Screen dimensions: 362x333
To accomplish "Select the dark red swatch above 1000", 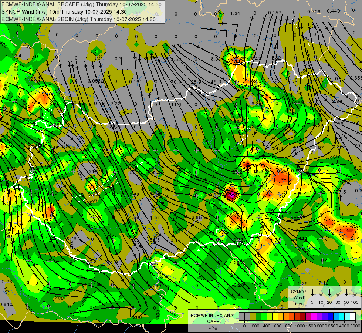I will tap(303, 316).
